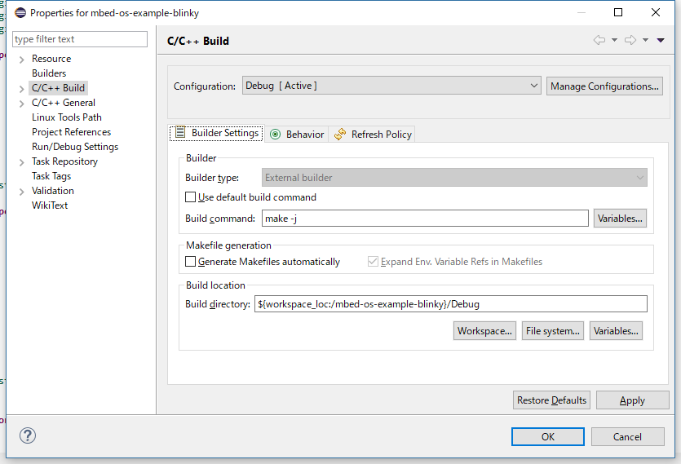Click the Builder Settings tab icon
Image resolution: width=681 pixels, height=464 pixels.
click(180, 132)
